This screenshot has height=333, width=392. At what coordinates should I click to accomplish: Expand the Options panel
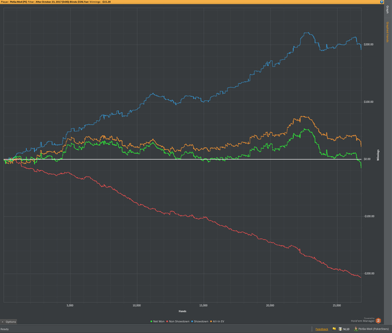tap(9, 322)
